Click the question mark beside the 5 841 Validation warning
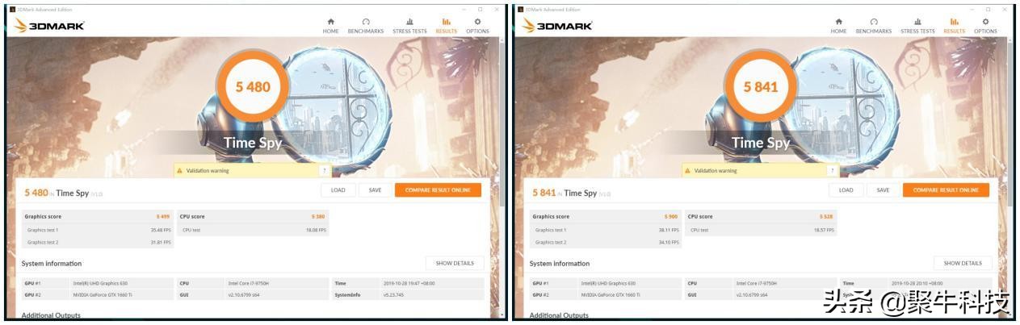1020x325 pixels. [833, 170]
